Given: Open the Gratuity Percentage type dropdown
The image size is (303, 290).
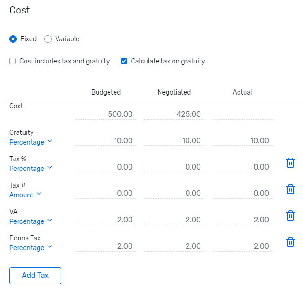Looking at the screenshot, I should point(31,142).
